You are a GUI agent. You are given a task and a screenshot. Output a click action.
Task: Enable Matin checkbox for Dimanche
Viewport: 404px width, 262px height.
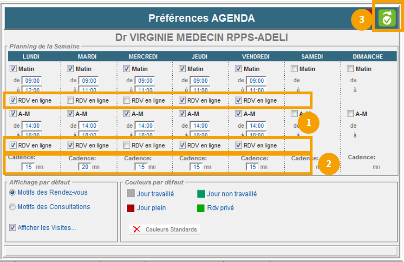click(350, 69)
